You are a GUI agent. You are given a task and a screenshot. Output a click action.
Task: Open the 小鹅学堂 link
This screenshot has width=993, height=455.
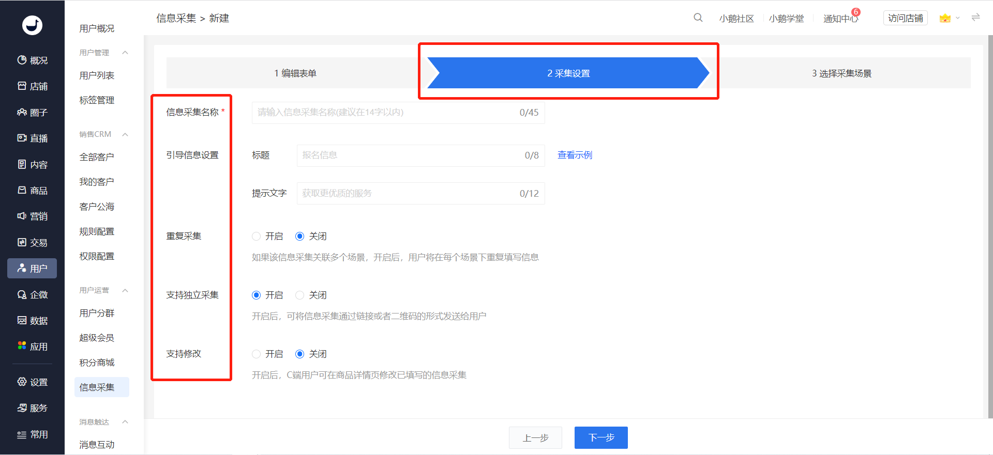pyautogui.click(x=786, y=19)
